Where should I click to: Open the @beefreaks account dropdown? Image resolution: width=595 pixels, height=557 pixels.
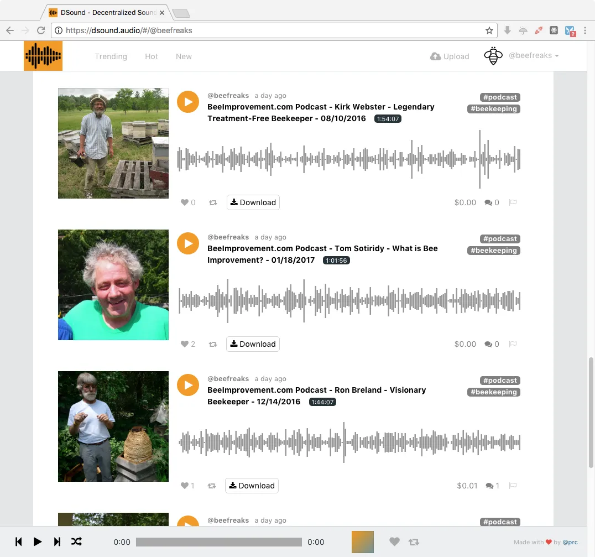[x=534, y=56]
